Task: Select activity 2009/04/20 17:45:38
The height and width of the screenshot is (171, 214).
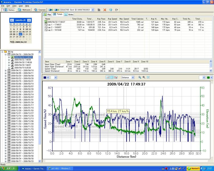Action: point(23,63)
